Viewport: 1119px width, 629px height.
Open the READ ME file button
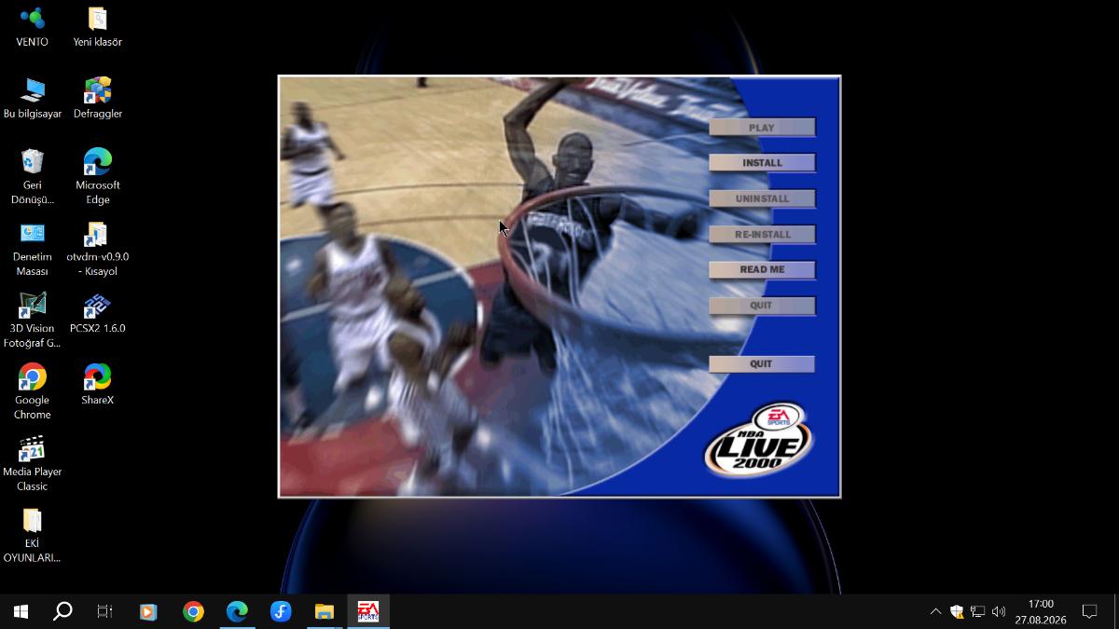click(762, 270)
